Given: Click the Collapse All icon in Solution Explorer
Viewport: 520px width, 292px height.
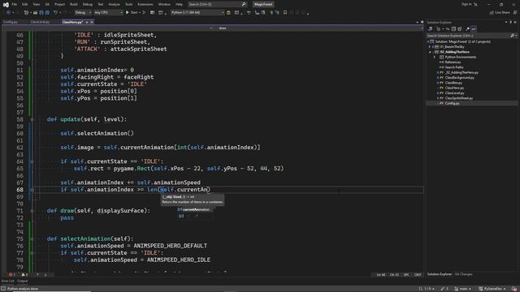Looking at the screenshot, I should 453,29.
